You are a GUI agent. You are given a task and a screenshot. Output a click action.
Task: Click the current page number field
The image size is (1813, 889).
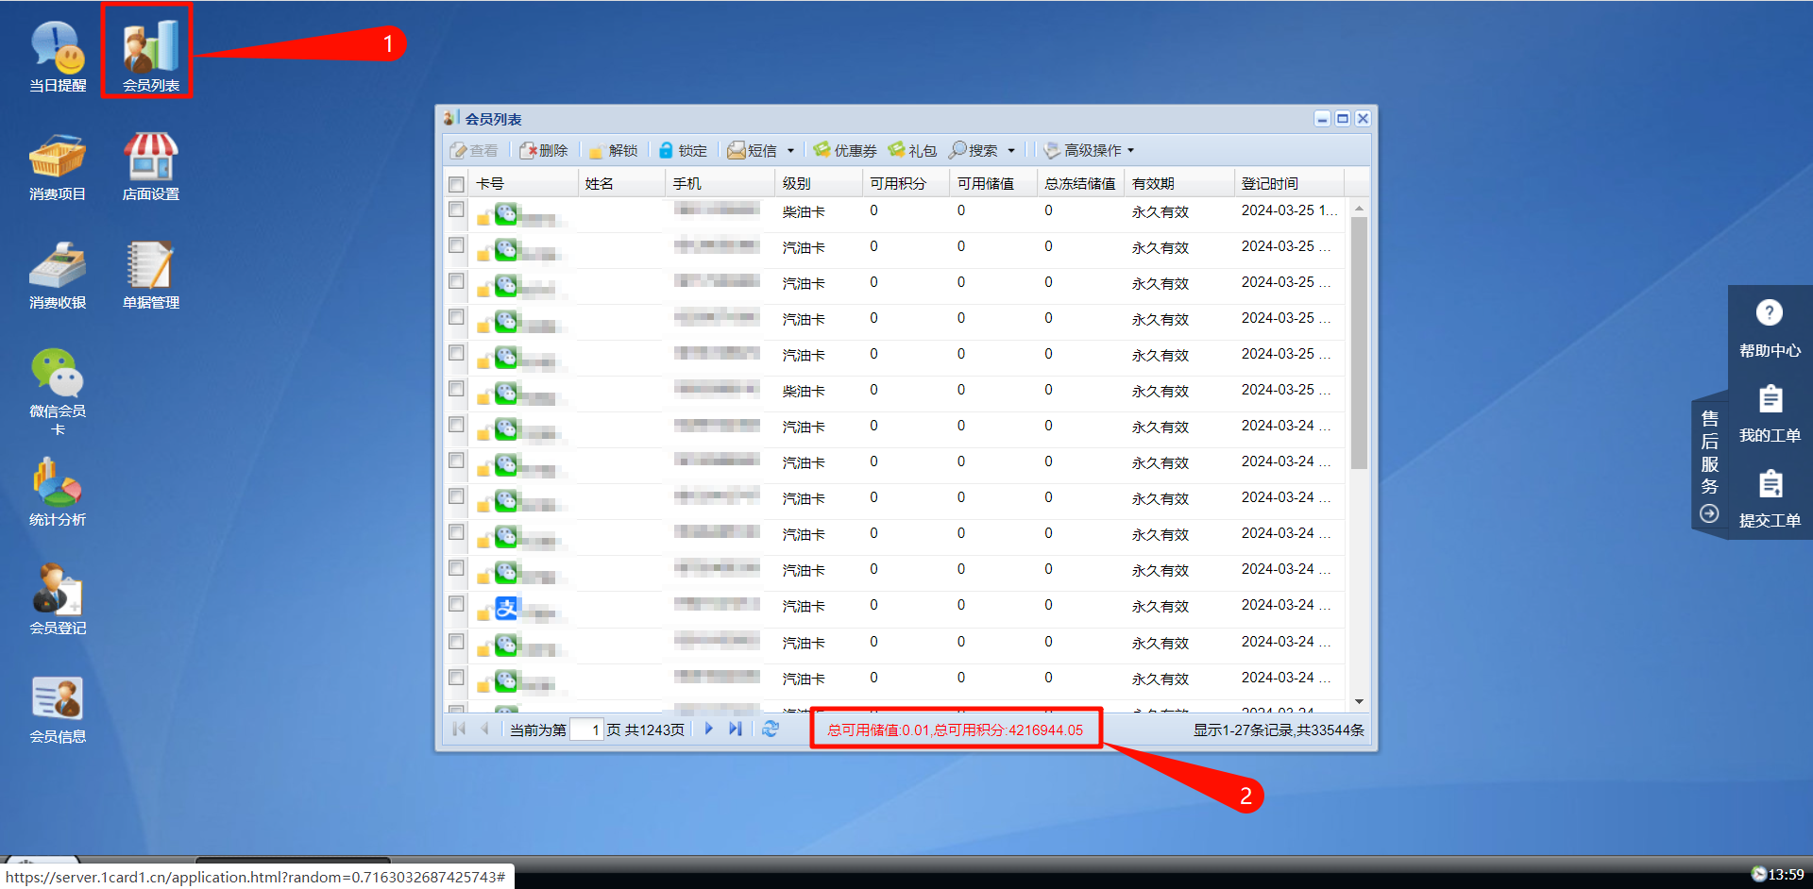point(586,730)
